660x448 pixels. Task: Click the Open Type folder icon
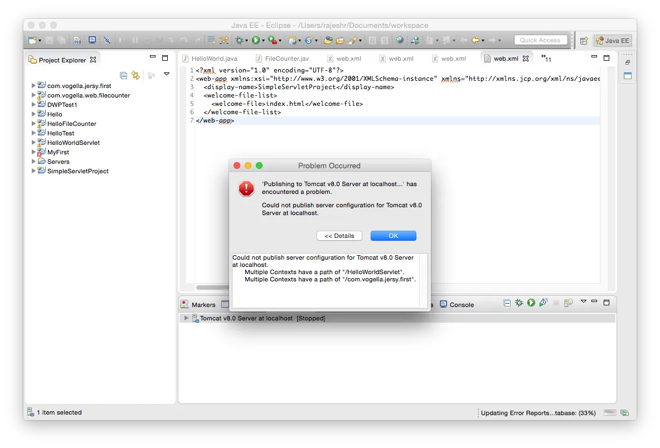coord(328,40)
